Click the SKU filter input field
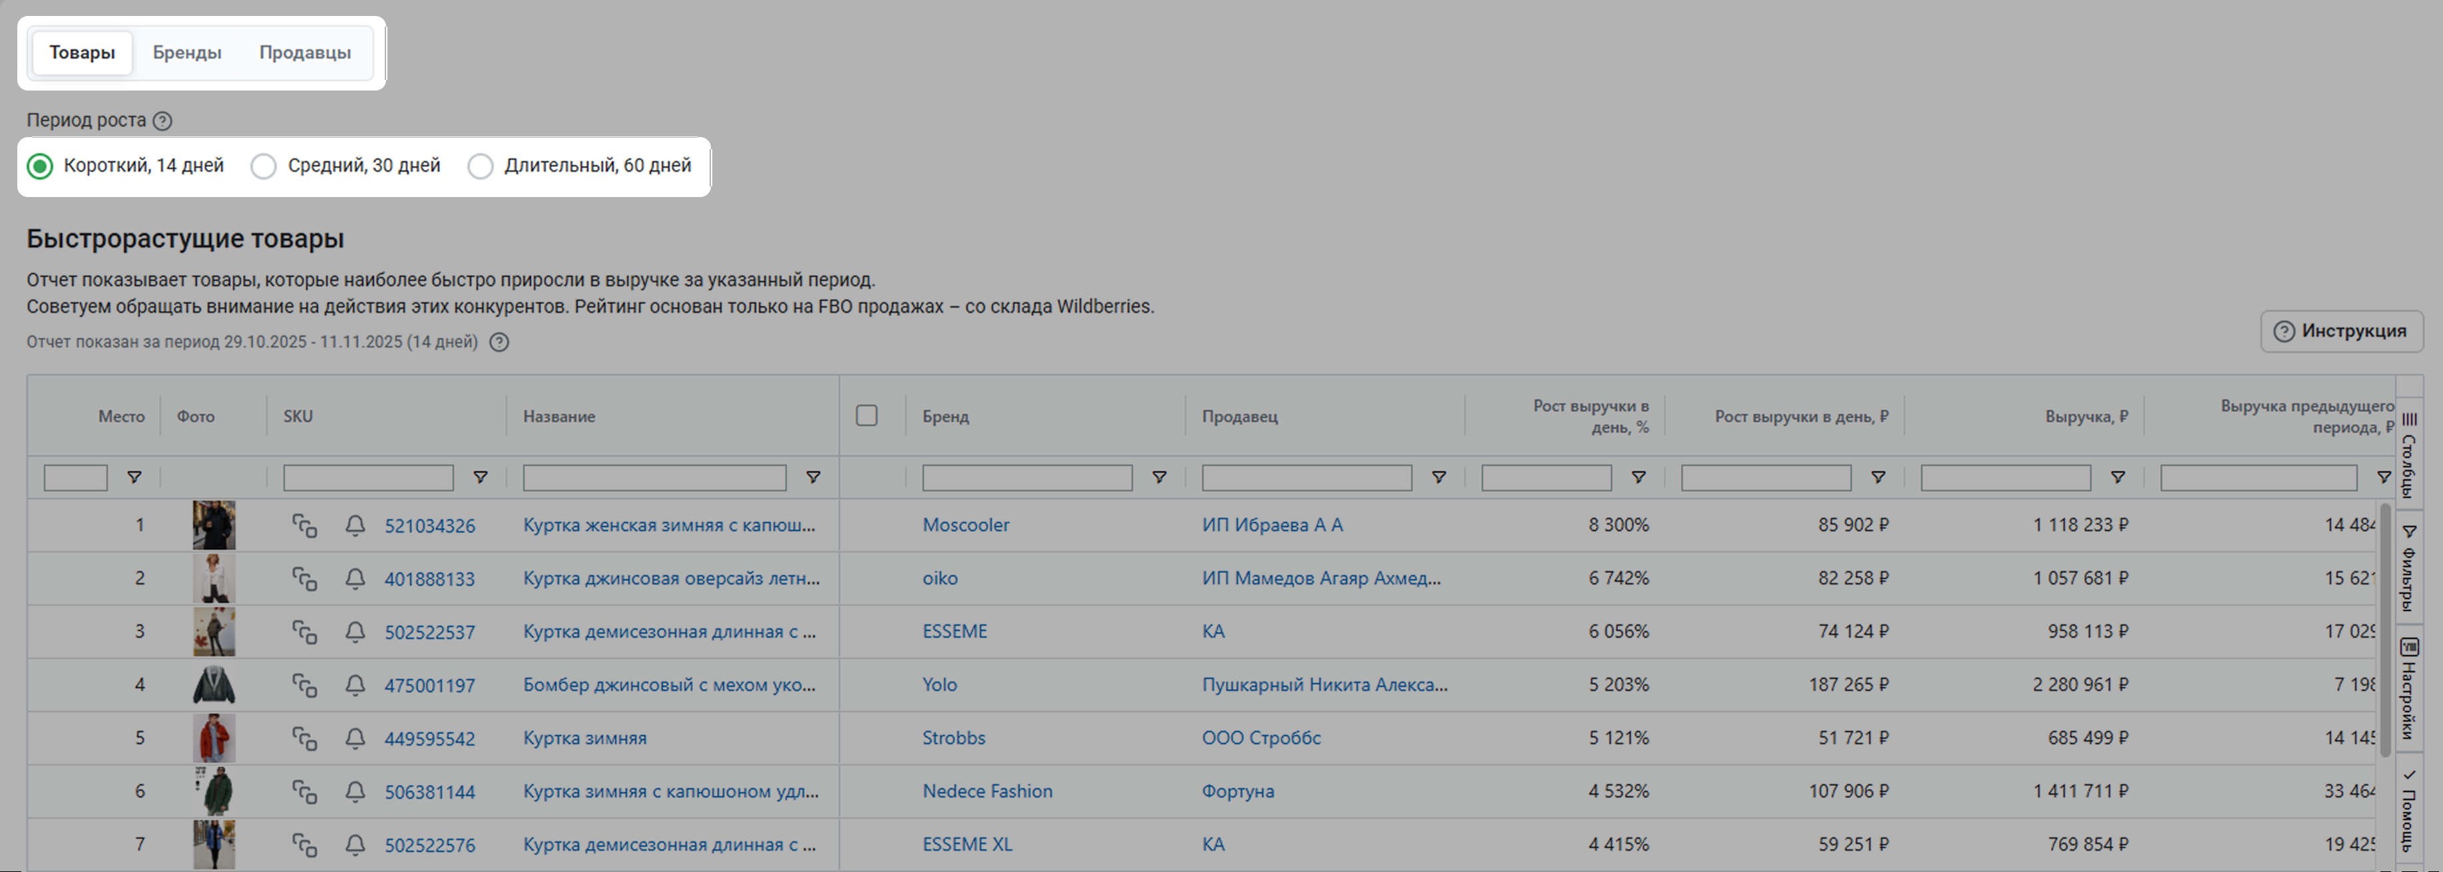This screenshot has width=2443, height=872. pyautogui.click(x=368, y=477)
